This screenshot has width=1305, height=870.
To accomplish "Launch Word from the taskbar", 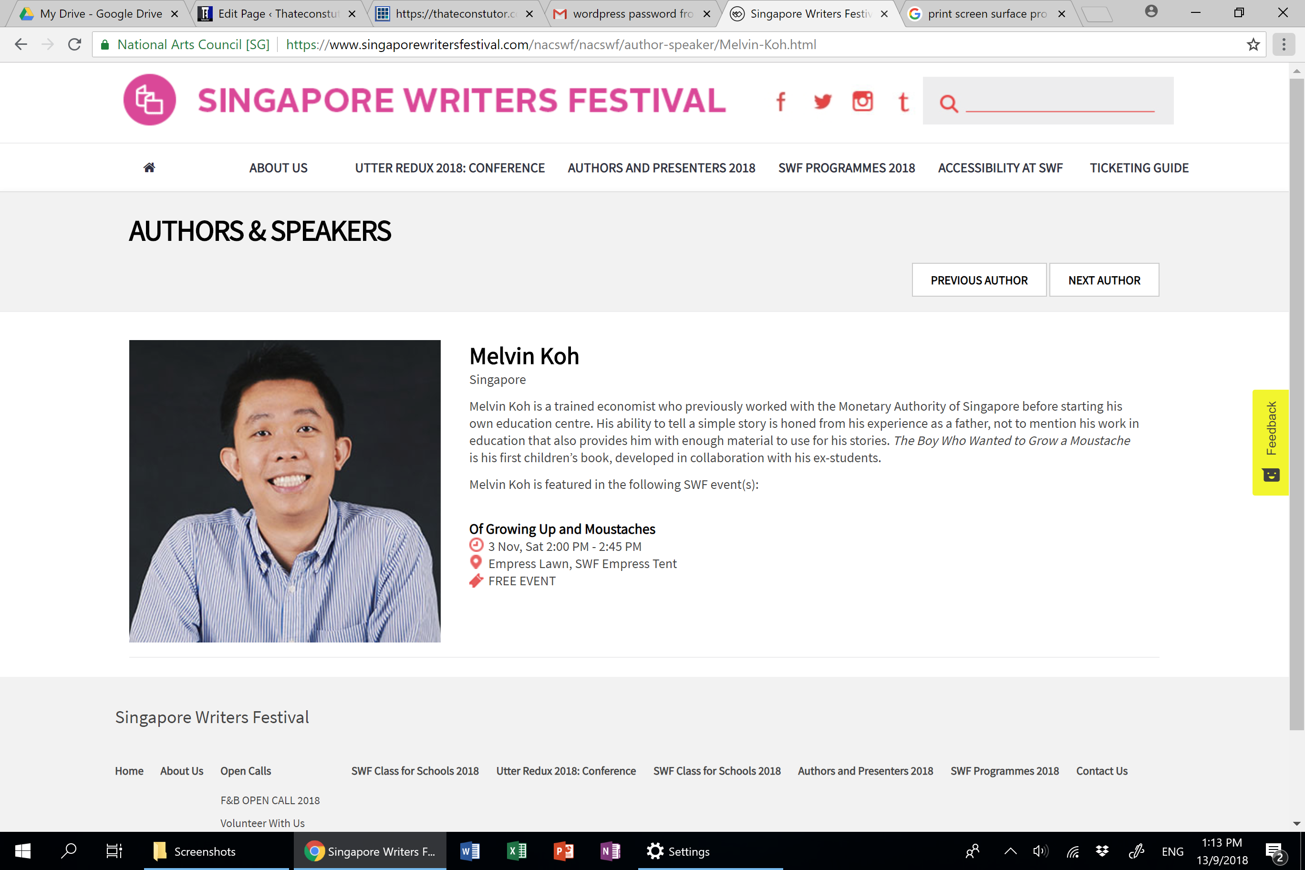I will (x=469, y=851).
